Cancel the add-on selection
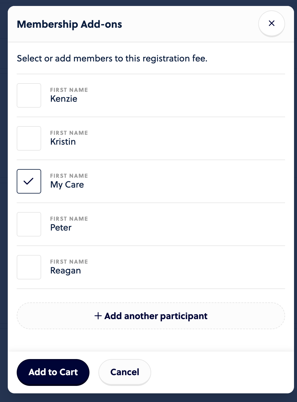Screen dimensions: 297x402 click(125, 372)
